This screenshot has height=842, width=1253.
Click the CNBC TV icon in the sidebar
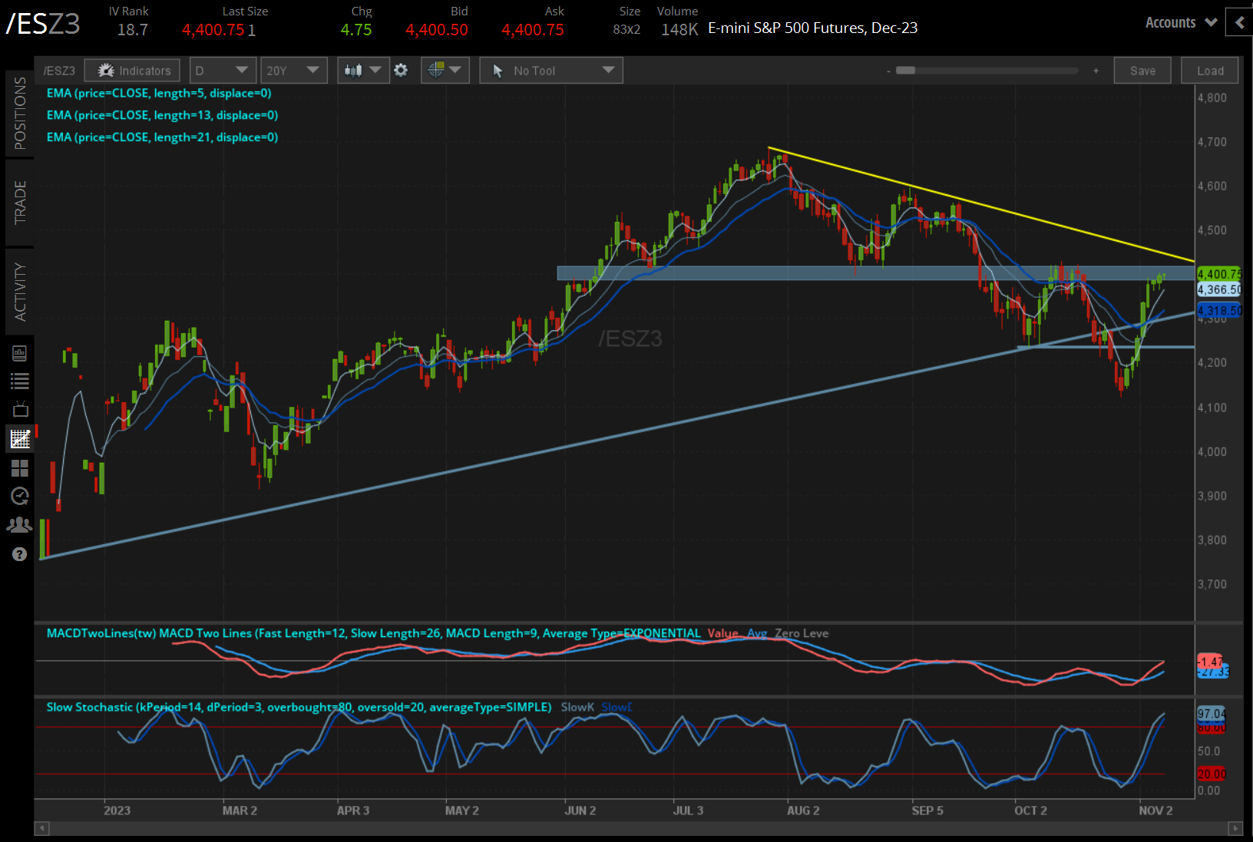(20, 409)
